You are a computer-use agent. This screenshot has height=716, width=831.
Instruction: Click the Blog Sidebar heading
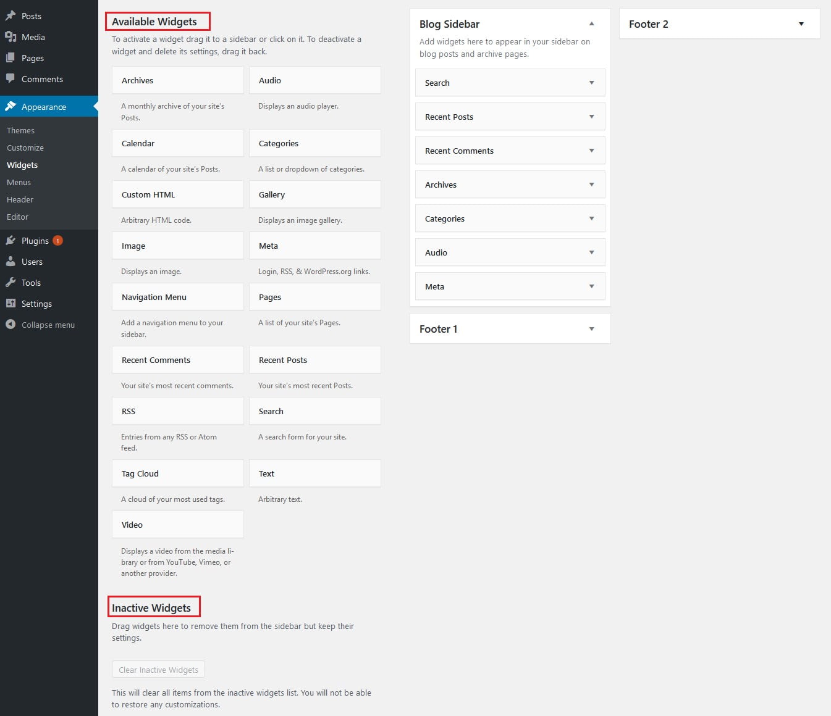[x=450, y=24]
